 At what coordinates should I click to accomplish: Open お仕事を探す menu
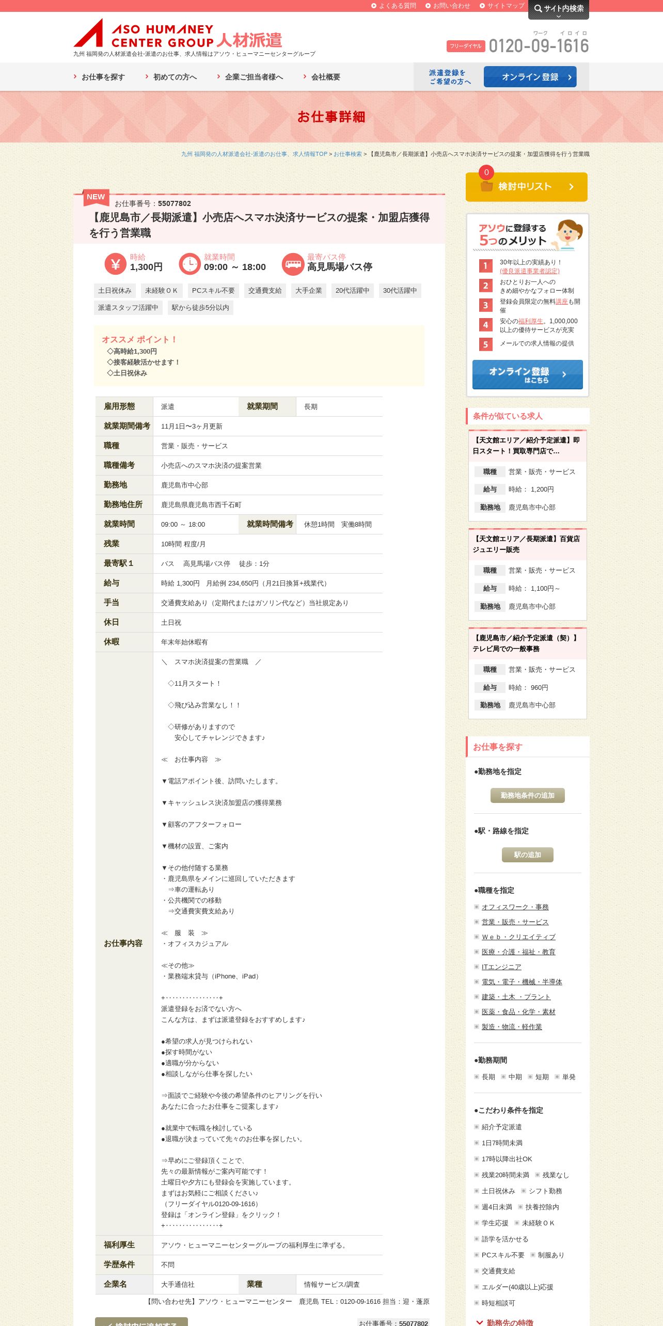(99, 77)
